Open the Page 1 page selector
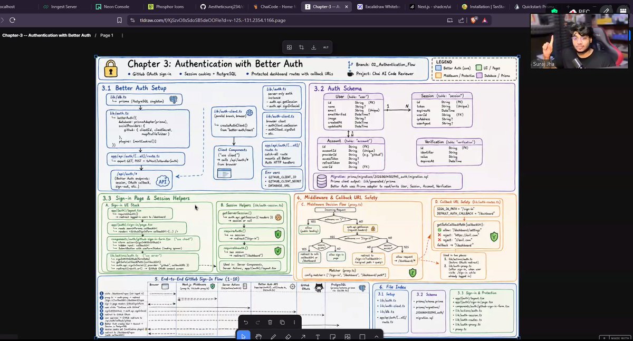The image size is (633, 341). tap(107, 35)
